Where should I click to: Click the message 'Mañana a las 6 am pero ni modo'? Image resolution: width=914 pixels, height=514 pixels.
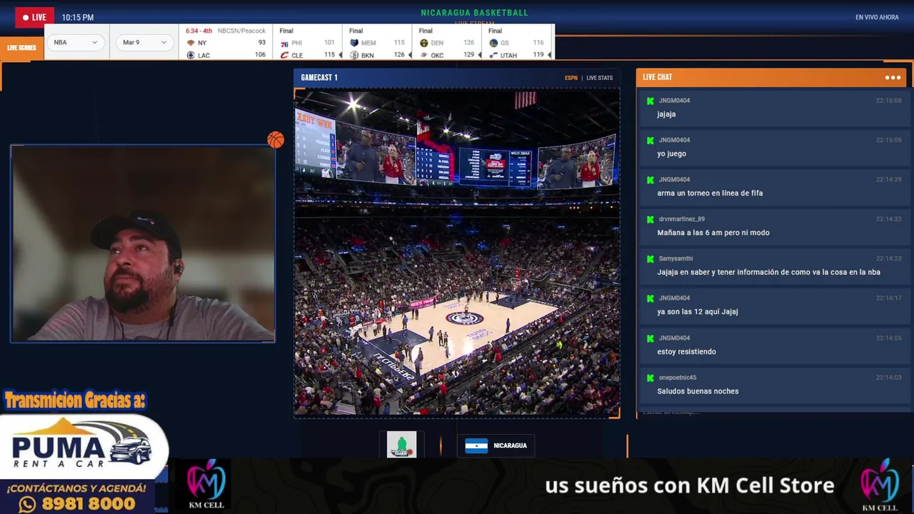[x=713, y=233]
